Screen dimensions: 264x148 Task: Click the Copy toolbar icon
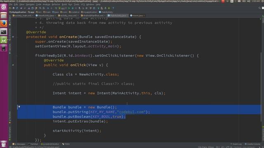tap(33, 8)
